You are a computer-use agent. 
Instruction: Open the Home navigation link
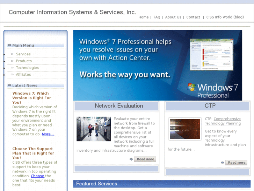[x=143, y=17]
